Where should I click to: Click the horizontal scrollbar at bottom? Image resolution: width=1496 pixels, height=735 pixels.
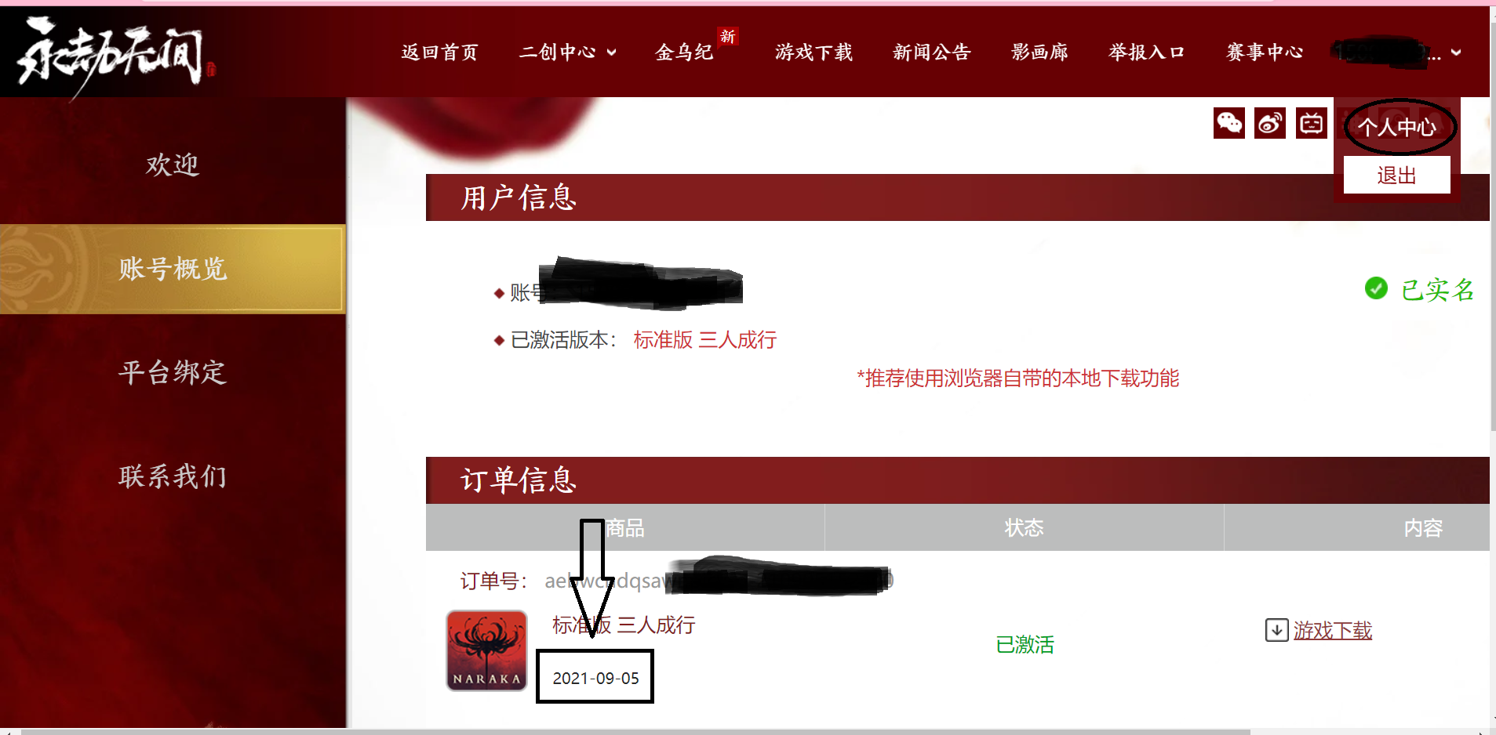[x=635, y=732]
